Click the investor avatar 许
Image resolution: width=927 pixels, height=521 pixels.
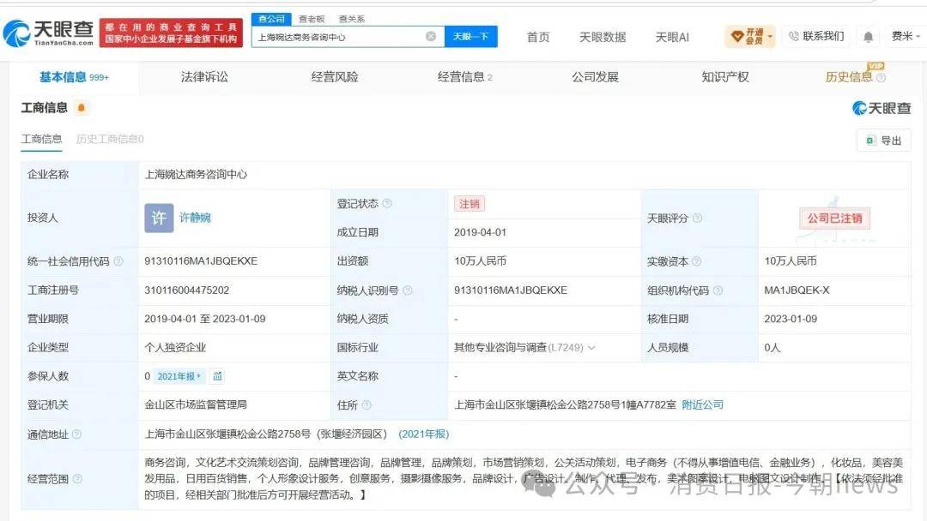point(159,218)
